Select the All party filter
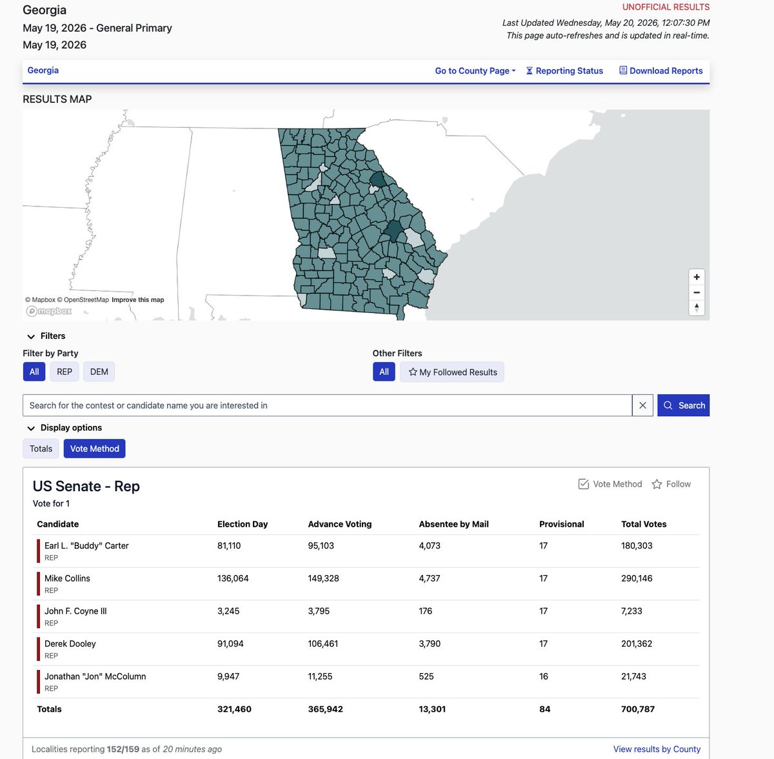 point(34,372)
